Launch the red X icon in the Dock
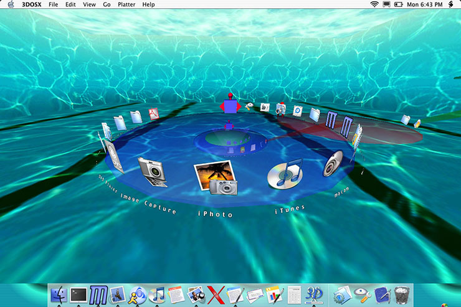The image size is (461, 307). [216, 295]
